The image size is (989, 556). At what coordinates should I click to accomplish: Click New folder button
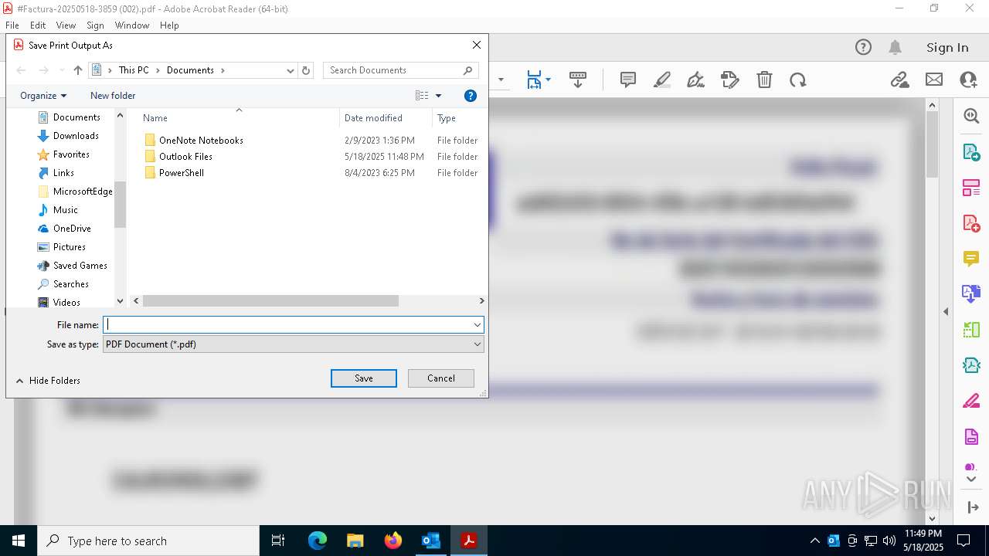113,96
